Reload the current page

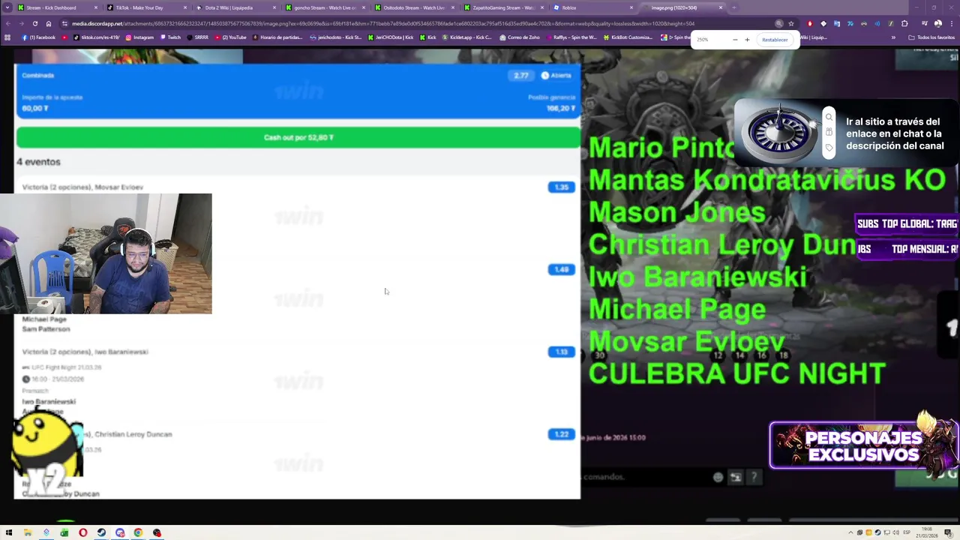click(34, 23)
